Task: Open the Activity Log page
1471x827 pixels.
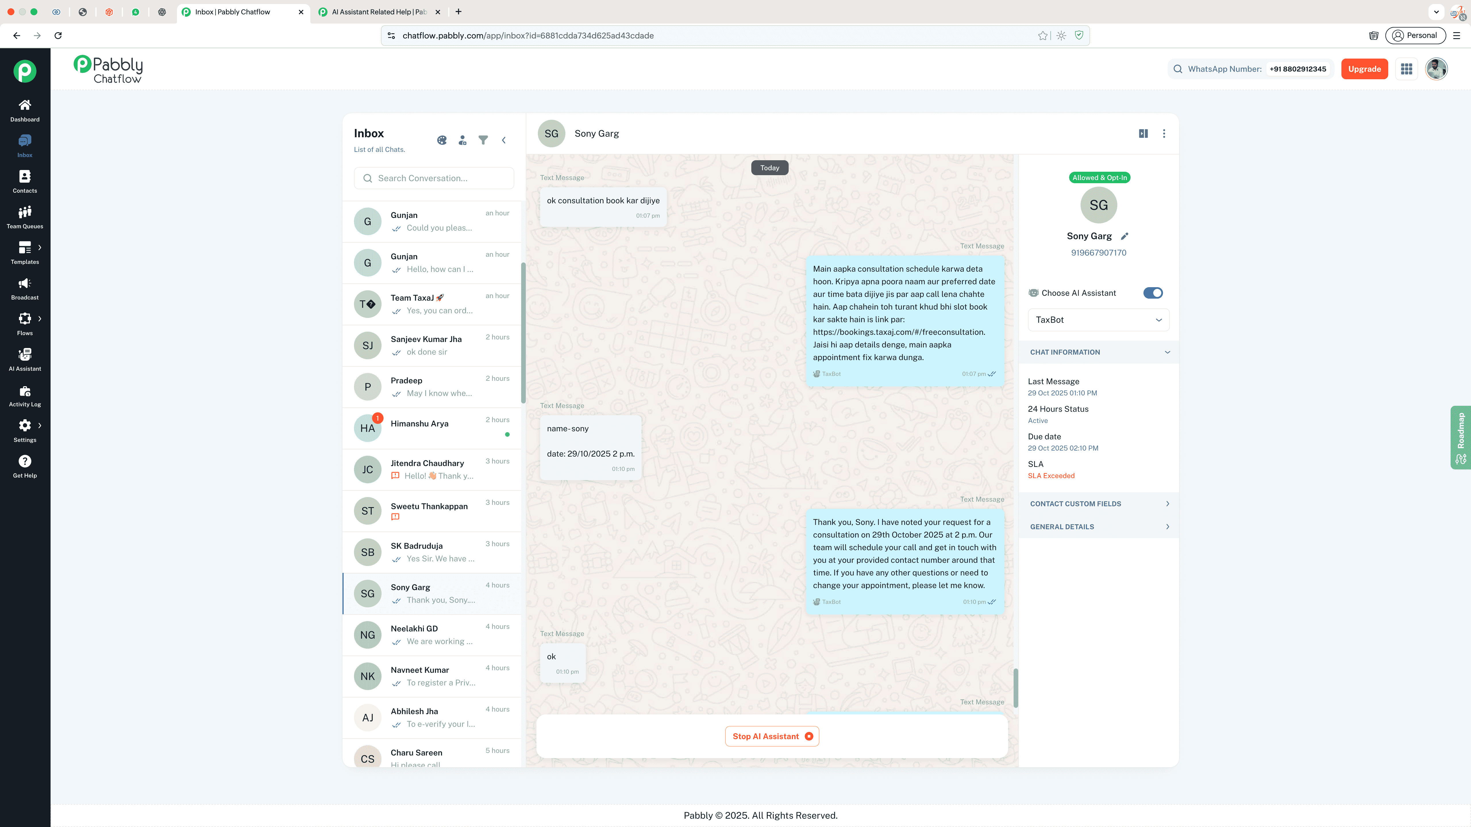Action: tap(24, 395)
